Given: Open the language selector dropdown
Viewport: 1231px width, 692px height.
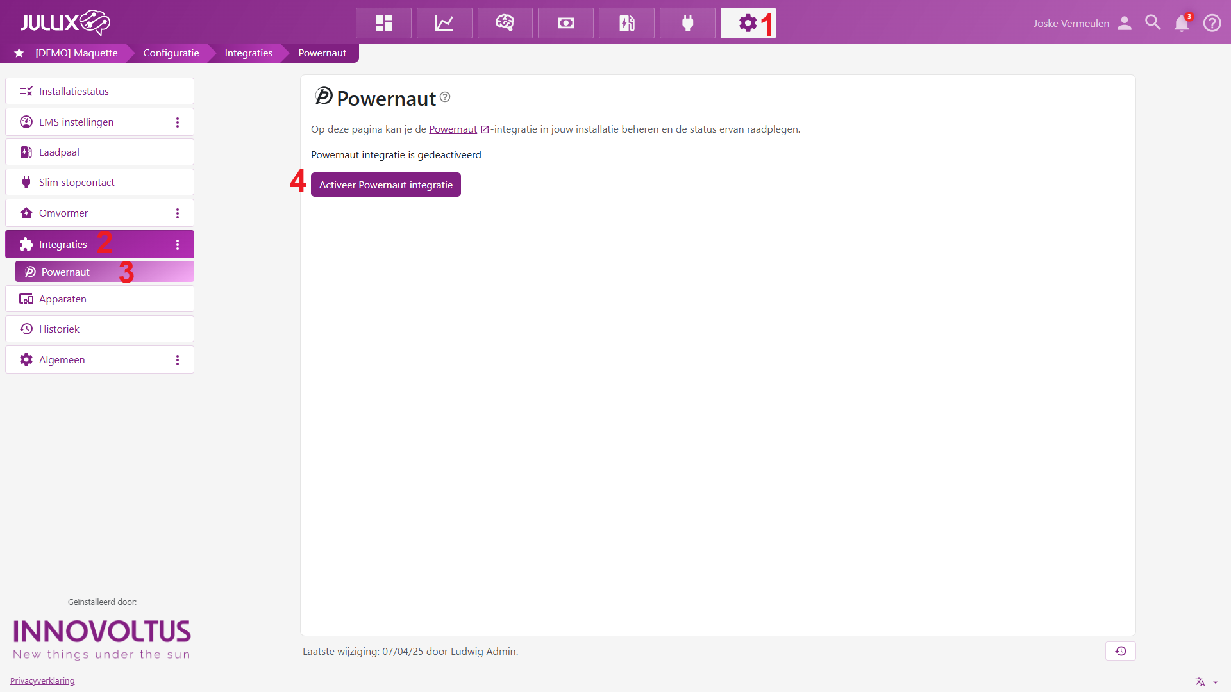Looking at the screenshot, I should (1206, 682).
